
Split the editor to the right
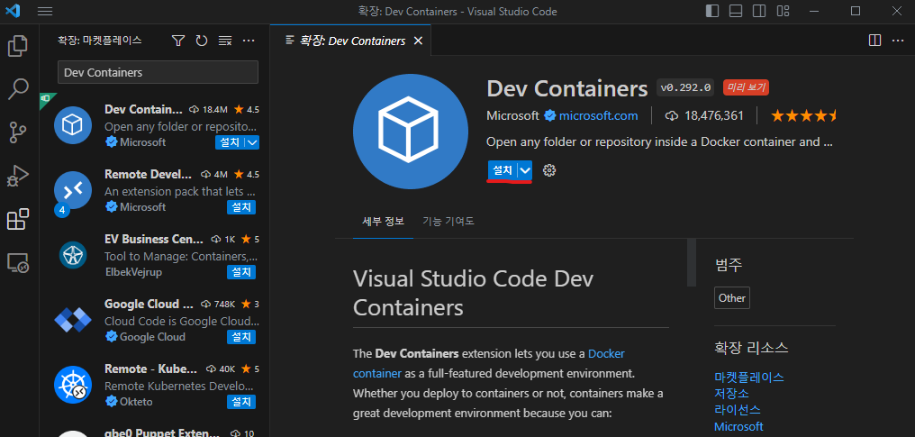(874, 41)
